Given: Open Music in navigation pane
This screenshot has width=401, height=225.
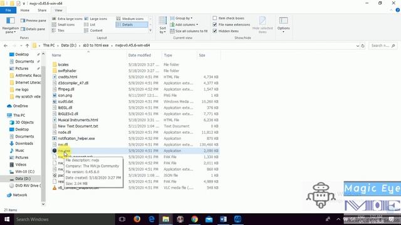Looking at the screenshot, I should 19,151.
